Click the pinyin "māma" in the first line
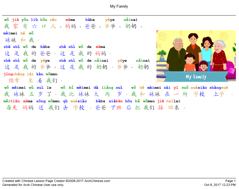239x189 pixels. (70, 19)
